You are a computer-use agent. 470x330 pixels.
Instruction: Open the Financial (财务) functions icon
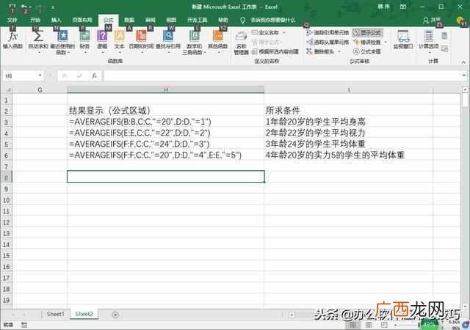pyautogui.click(x=85, y=40)
